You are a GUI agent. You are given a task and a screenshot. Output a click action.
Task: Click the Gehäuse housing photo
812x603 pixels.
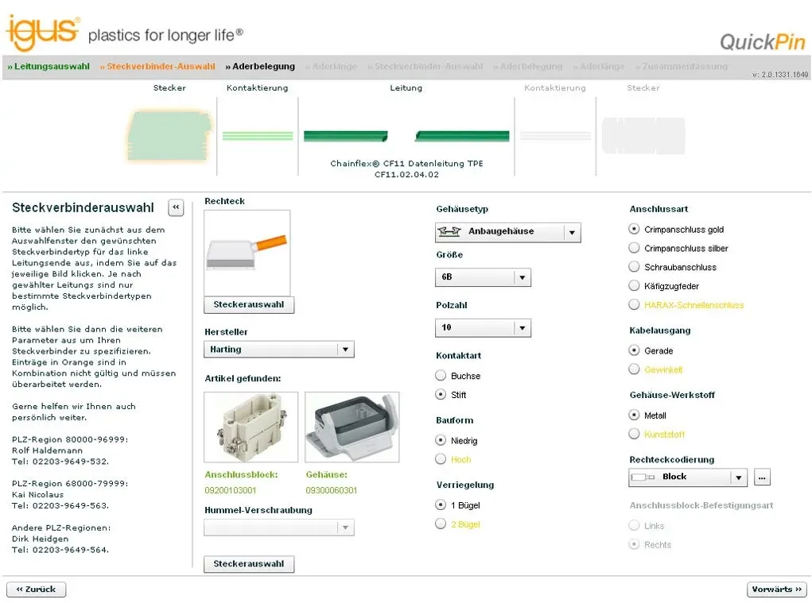[x=352, y=427]
